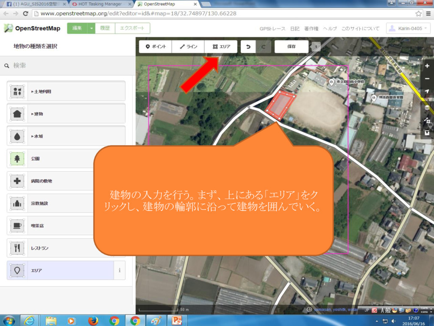Select the 病院の敷地 hospital preset
Image resolution: width=434 pixels, height=326 pixels.
[x=50, y=181]
